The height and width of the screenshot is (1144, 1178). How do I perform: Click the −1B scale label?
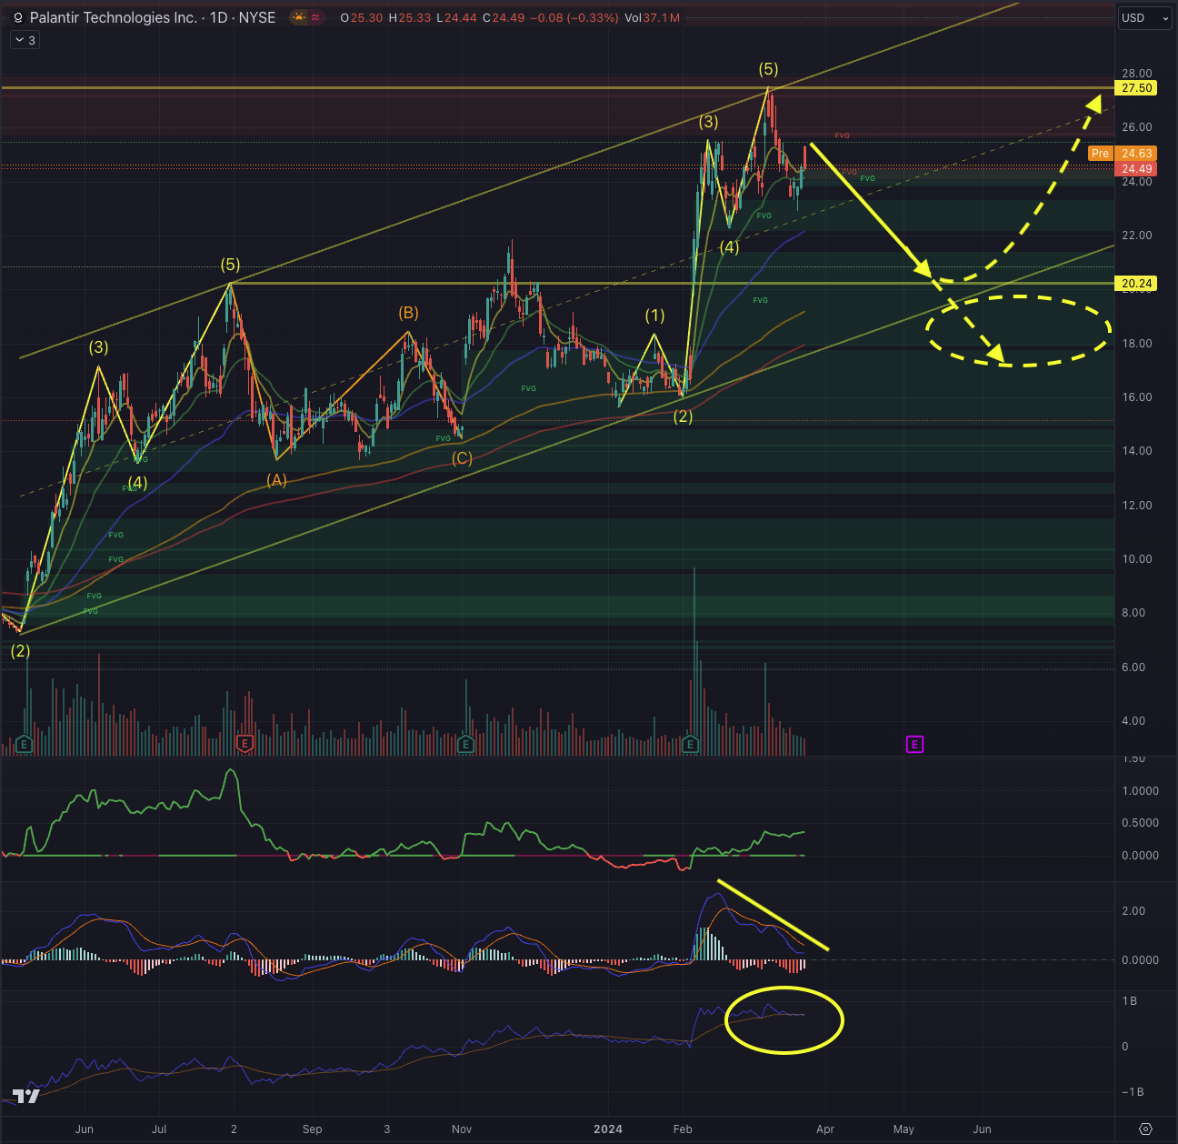tap(1132, 1092)
